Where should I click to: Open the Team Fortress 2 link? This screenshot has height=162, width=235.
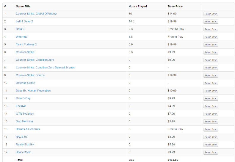click(26, 44)
